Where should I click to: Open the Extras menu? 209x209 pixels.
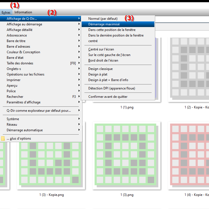tap(6, 12)
